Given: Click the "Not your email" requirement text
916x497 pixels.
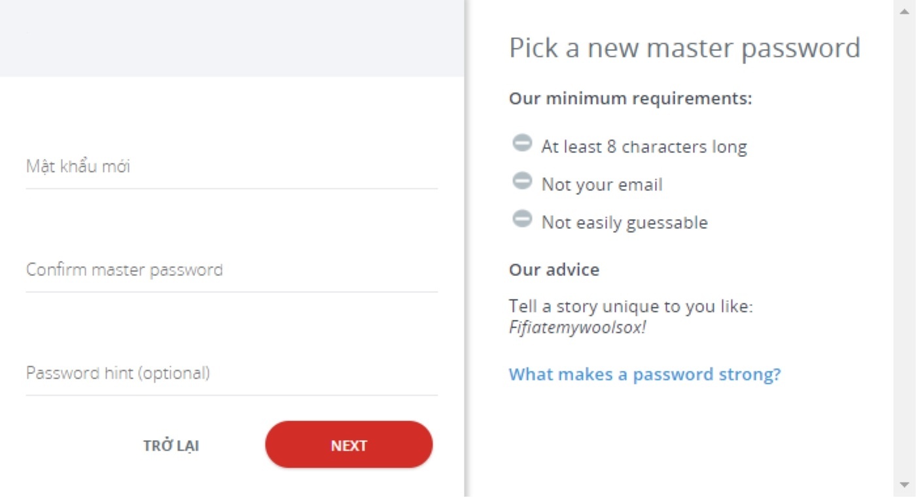Looking at the screenshot, I should click(x=602, y=185).
